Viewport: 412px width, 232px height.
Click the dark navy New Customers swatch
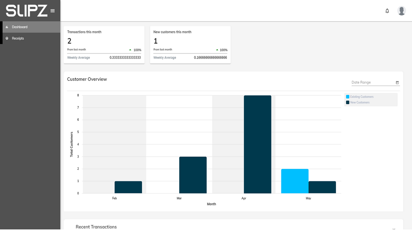click(348, 102)
